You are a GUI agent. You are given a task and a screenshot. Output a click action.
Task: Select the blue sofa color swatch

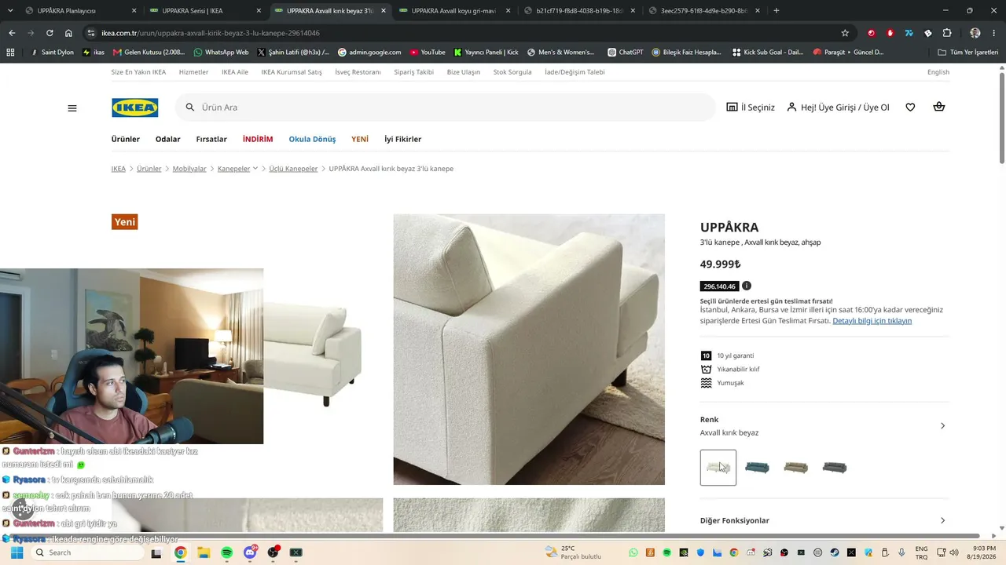(x=757, y=468)
